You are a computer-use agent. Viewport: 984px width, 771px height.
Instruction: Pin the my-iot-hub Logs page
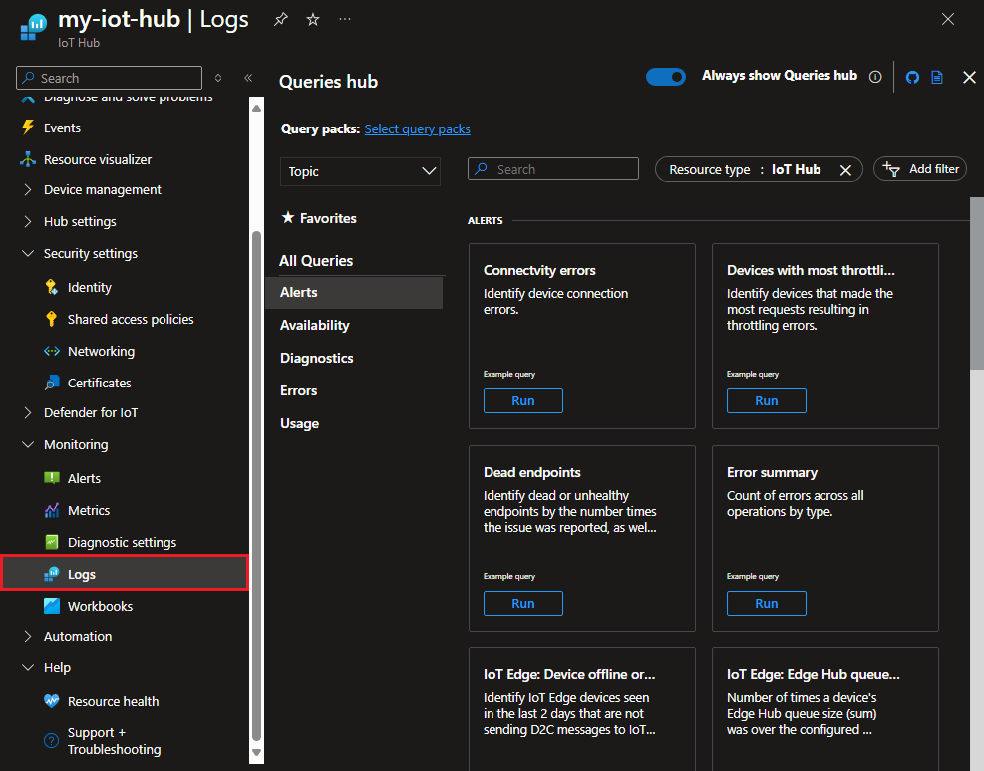click(x=281, y=20)
